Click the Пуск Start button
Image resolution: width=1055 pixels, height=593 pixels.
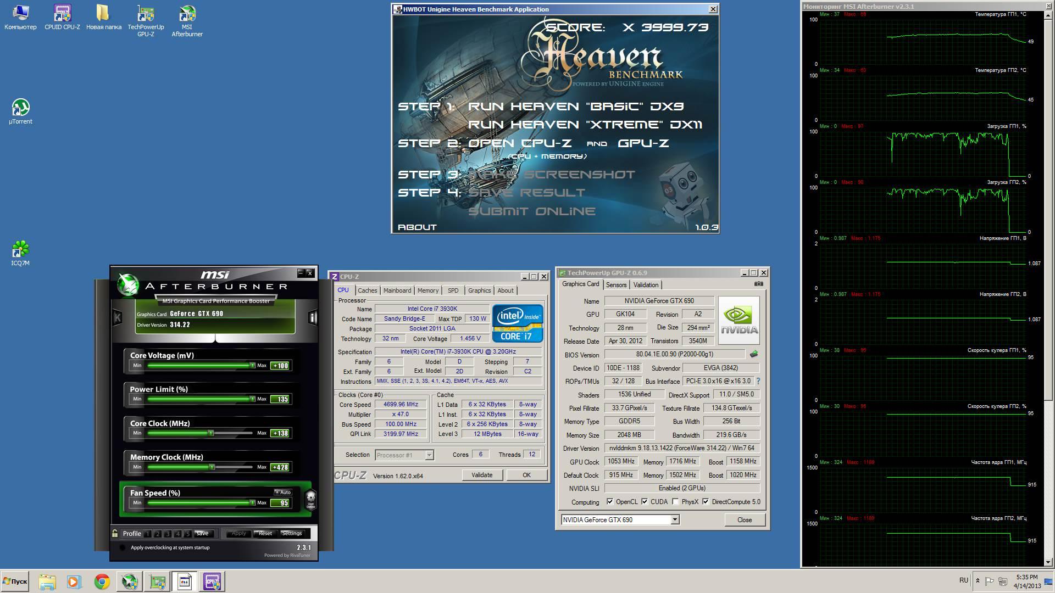(x=15, y=581)
